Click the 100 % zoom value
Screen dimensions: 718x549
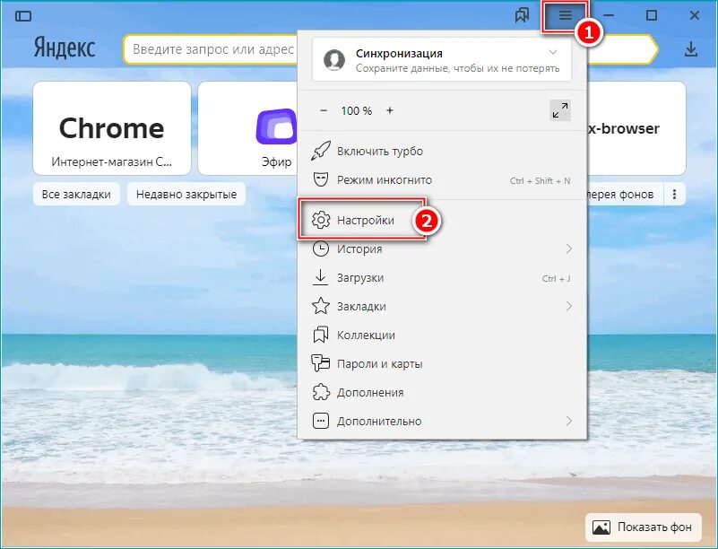356,110
